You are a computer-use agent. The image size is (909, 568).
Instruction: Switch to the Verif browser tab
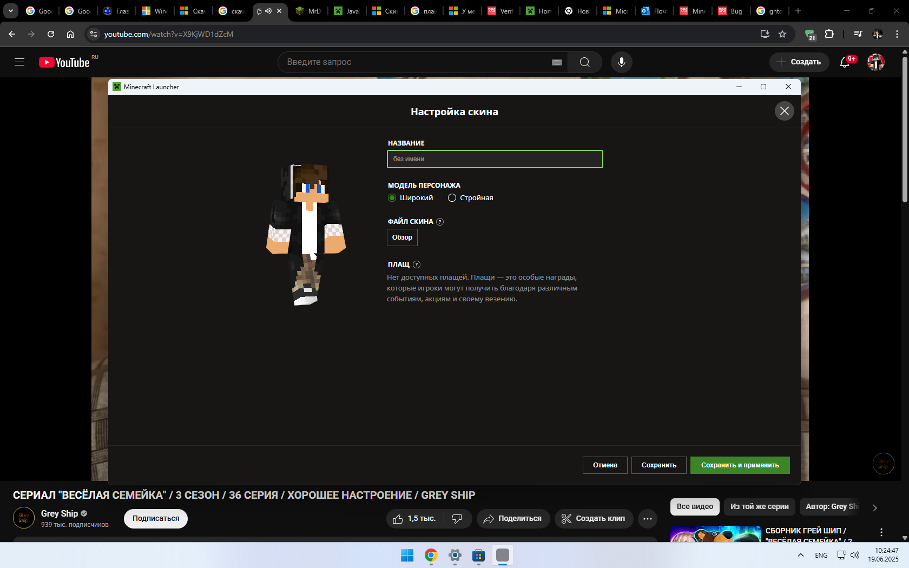tap(500, 11)
